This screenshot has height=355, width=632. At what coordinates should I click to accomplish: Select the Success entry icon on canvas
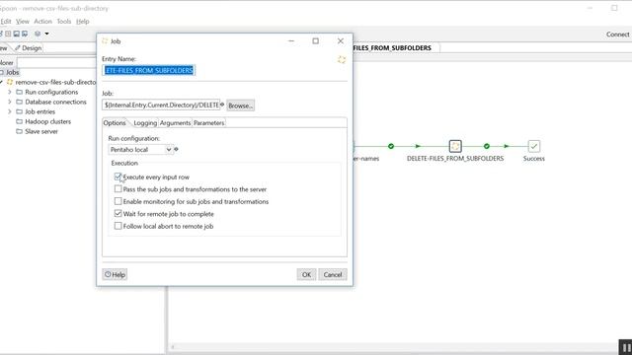tap(533, 146)
